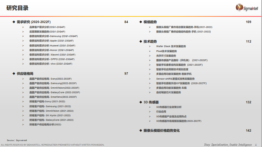262x147 pixels.
Task: Click the diamond bullet beside 模组趋势
Action: point(140,22)
